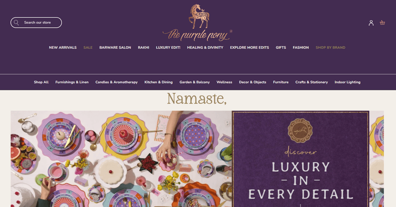Select the Rakhi menu item
Screen dimensions: 396x207
click(143, 47)
